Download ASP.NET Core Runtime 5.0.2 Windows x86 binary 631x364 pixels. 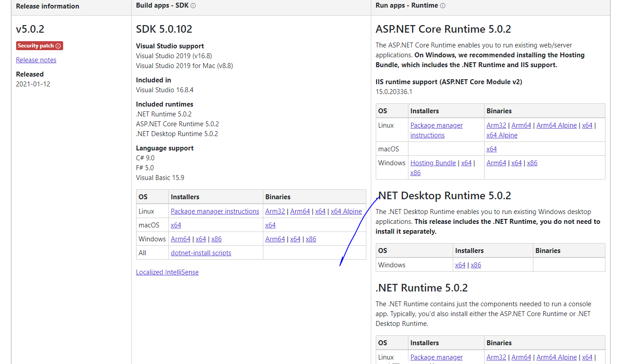(532, 163)
